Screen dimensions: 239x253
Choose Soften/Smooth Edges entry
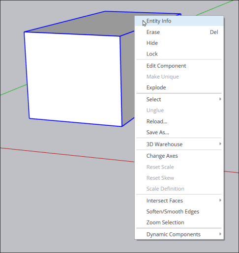[179, 212]
